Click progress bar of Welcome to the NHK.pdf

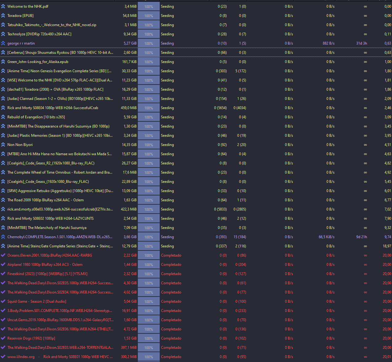[x=149, y=6]
